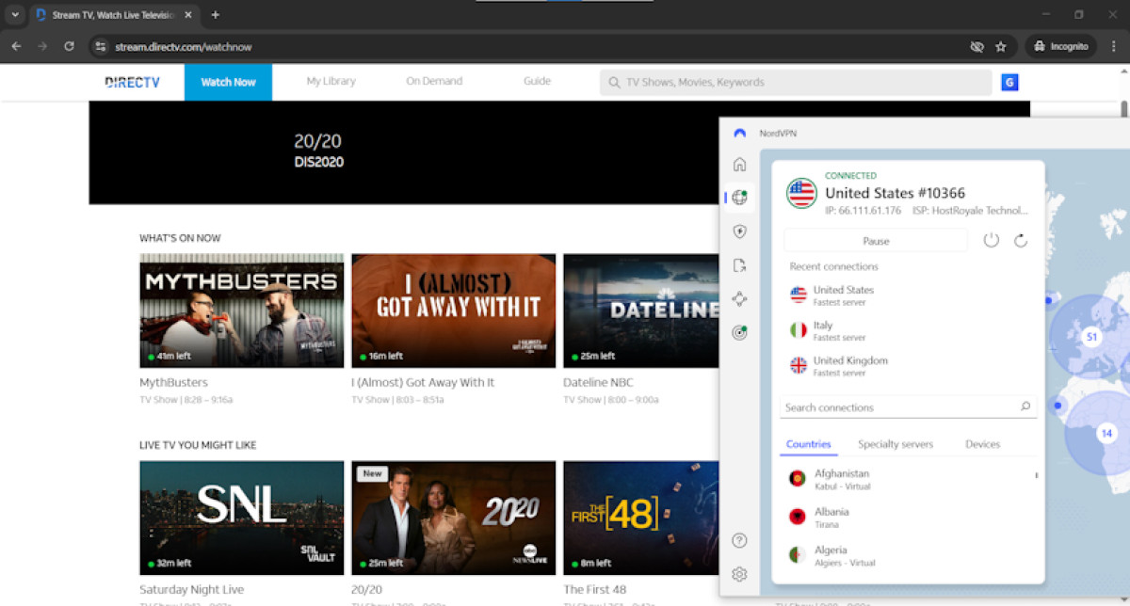Select the Watch Now tab
This screenshot has width=1130, height=606.
point(228,82)
